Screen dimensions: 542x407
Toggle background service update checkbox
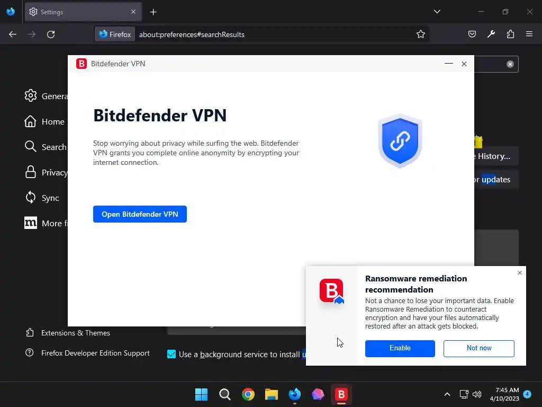coord(171,354)
